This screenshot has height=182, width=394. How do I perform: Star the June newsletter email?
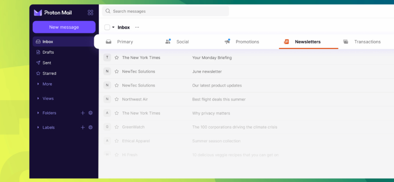[x=116, y=72]
